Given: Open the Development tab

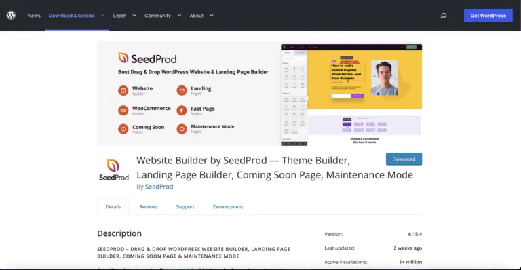Looking at the screenshot, I should 228,206.
